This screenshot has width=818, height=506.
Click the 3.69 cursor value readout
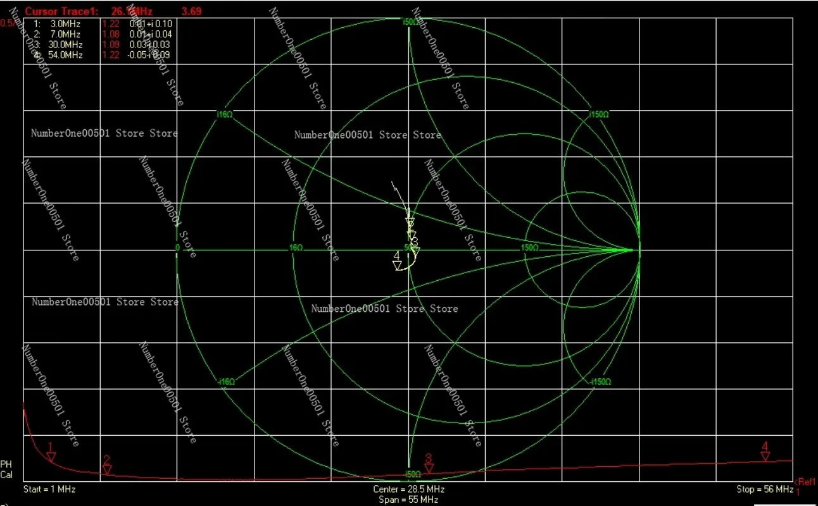coord(191,12)
